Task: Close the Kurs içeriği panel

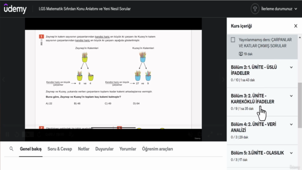Action: (x=296, y=26)
